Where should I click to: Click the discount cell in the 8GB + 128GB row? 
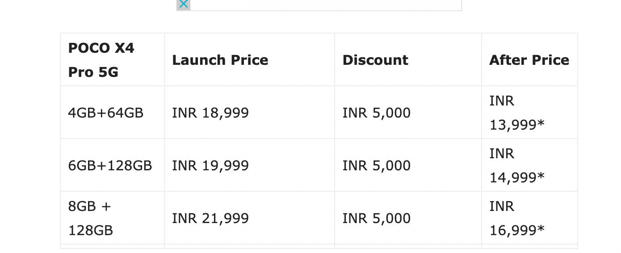(x=376, y=218)
